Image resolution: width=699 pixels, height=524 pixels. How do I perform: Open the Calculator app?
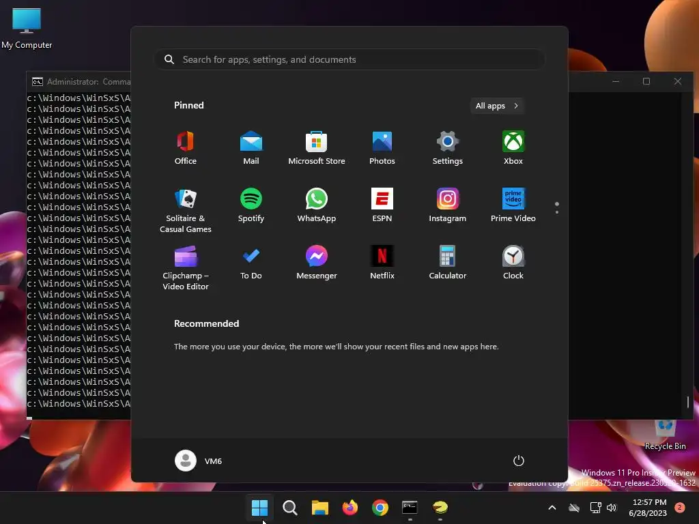point(448,263)
